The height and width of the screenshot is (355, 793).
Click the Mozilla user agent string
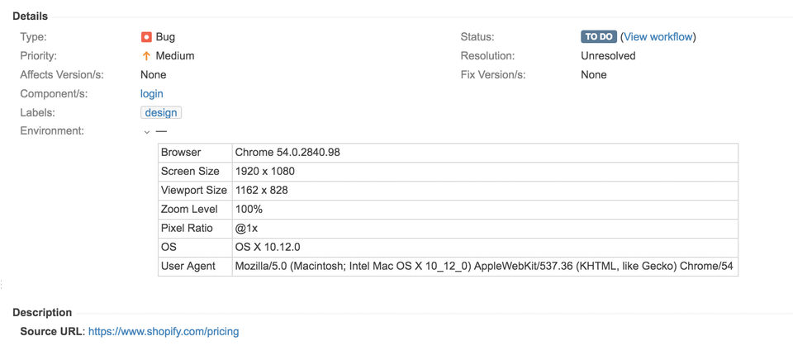(484, 267)
